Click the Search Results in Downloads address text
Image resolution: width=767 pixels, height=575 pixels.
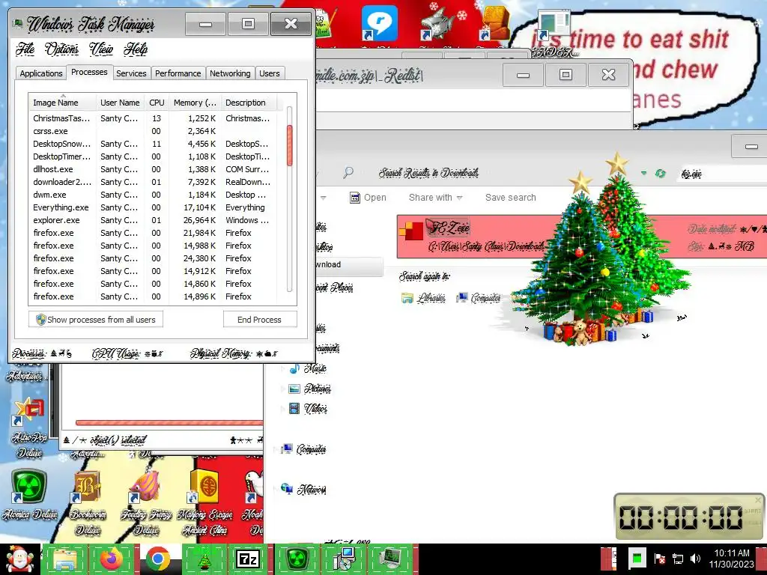pyautogui.click(x=428, y=173)
